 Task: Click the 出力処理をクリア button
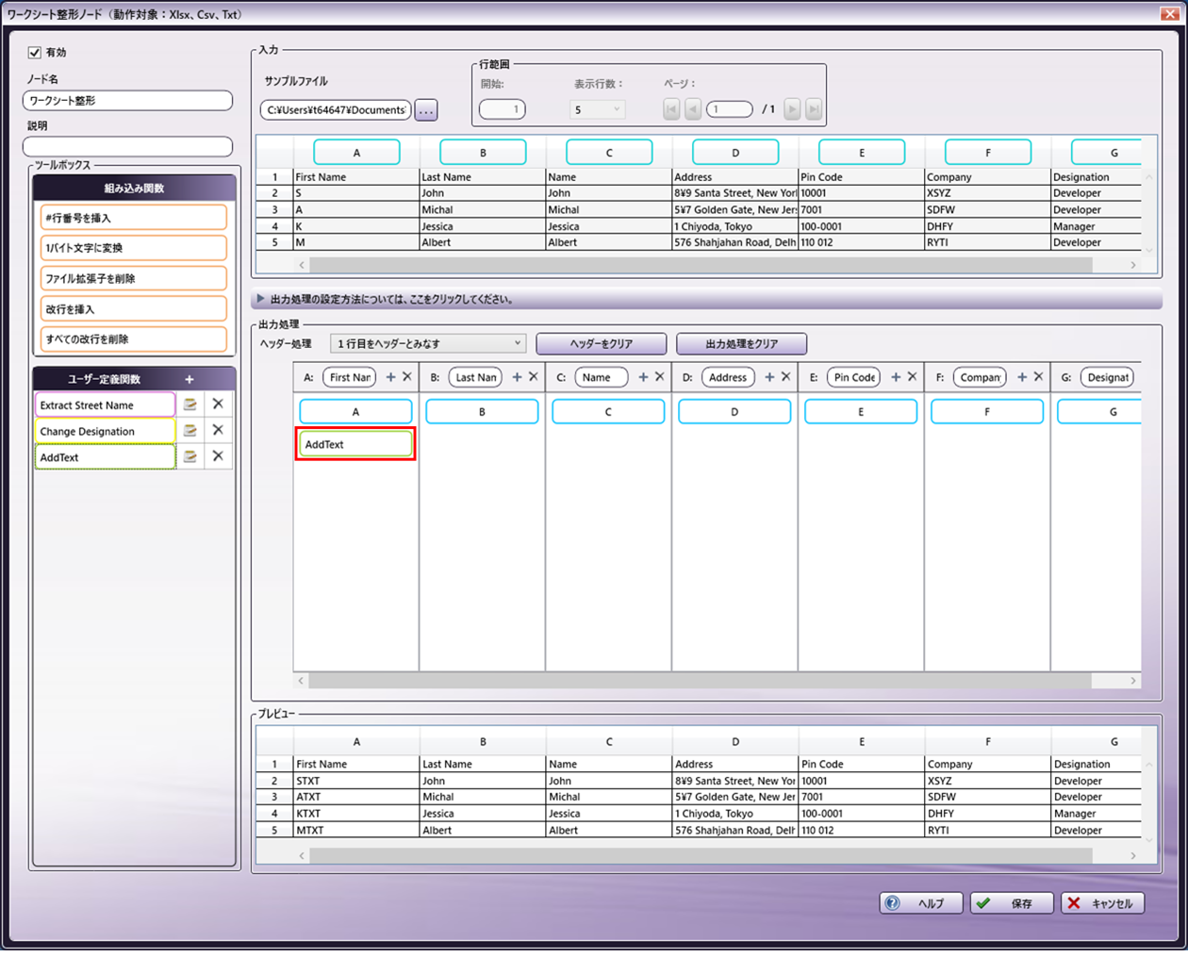tap(741, 344)
